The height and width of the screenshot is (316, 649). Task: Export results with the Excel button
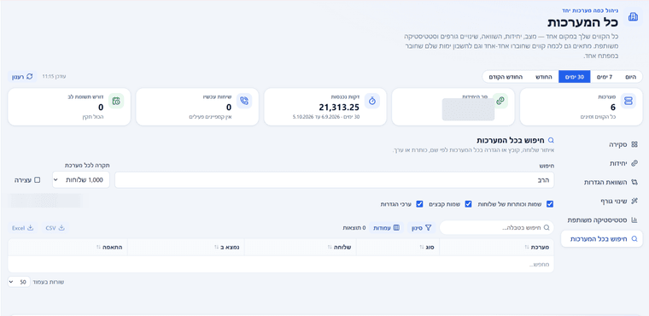[x=23, y=227]
